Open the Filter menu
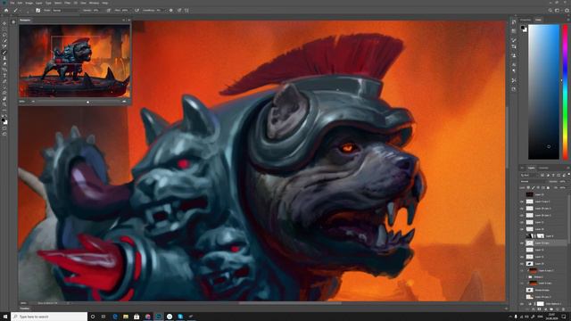 pos(68,3)
